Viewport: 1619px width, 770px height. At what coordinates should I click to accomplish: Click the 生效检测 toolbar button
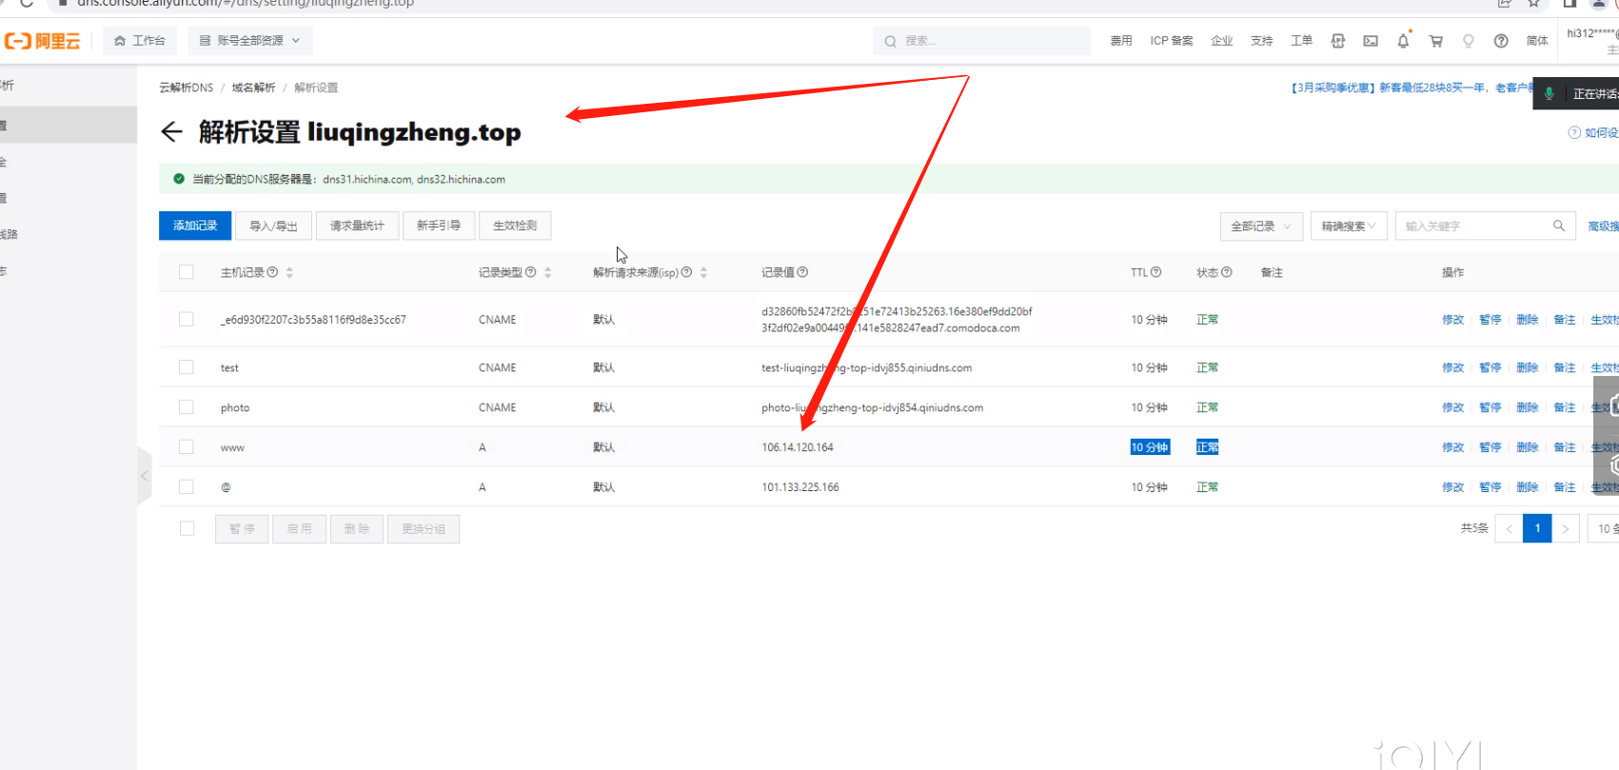click(x=515, y=226)
